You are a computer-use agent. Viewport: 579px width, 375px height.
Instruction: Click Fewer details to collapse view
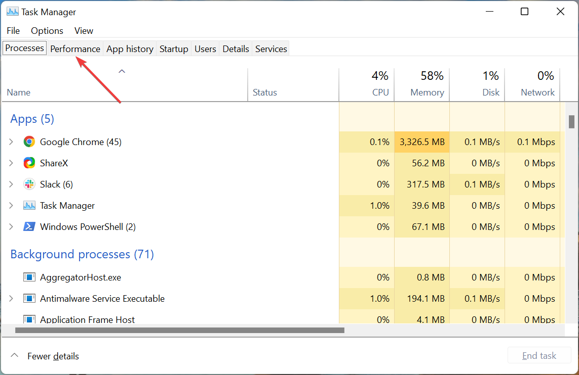tap(53, 356)
